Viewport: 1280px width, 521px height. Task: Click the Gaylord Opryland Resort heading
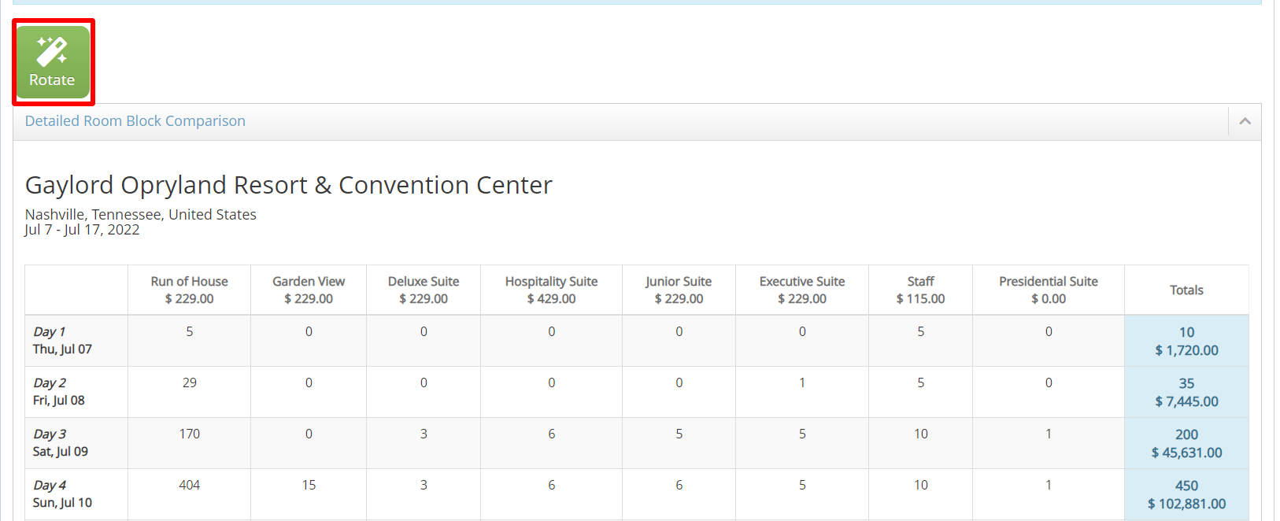[288, 185]
